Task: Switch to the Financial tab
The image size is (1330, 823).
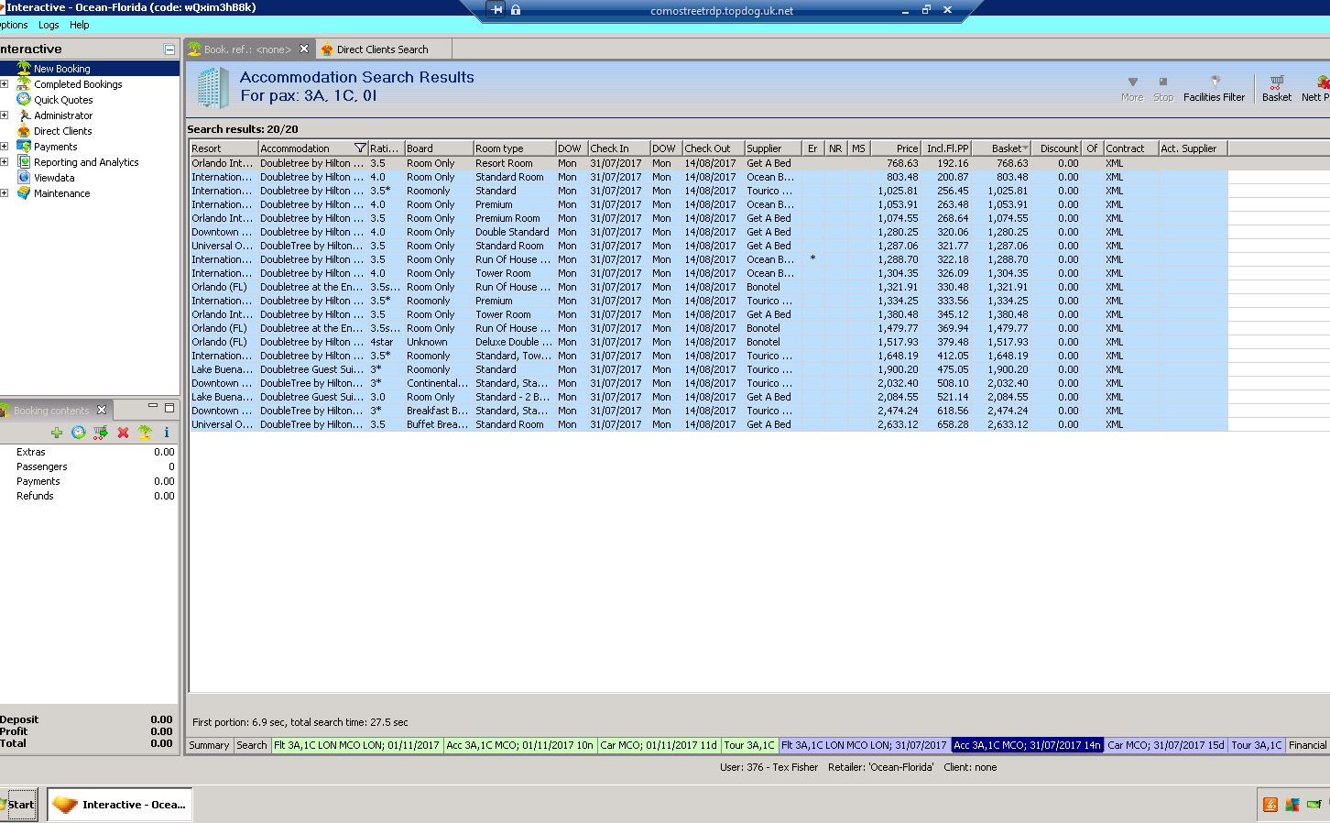Action: [1307, 745]
